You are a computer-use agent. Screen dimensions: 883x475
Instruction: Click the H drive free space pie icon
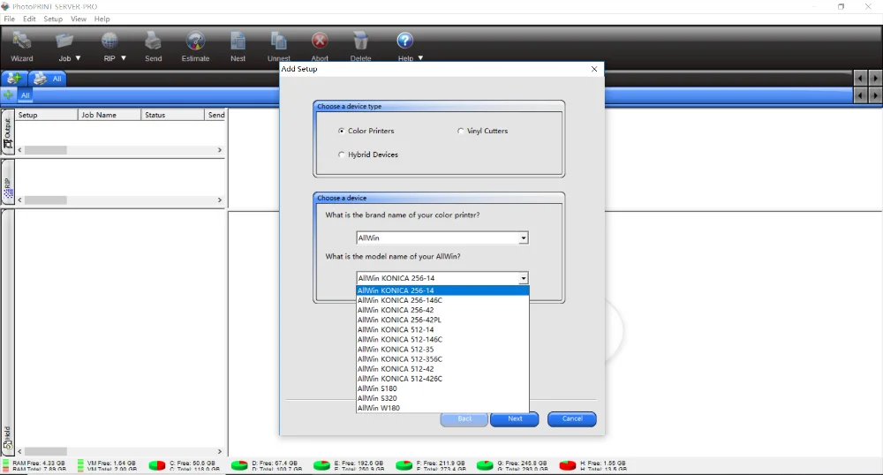coord(568,465)
